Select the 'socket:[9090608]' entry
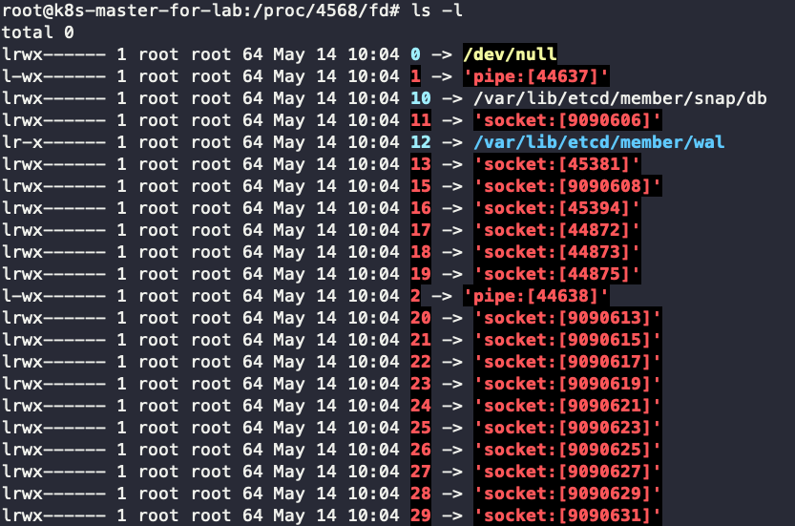Image resolution: width=795 pixels, height=526 pixels. (x=567, y=186)
